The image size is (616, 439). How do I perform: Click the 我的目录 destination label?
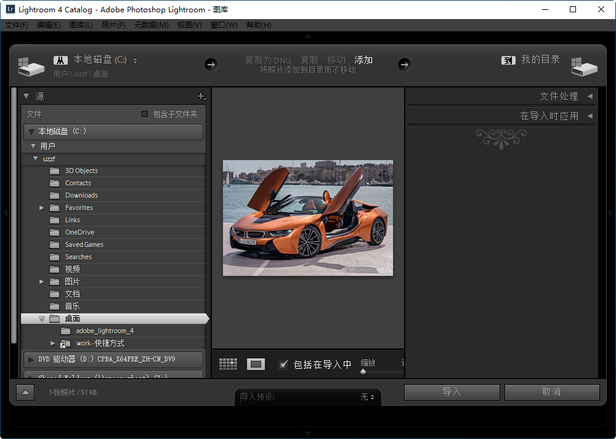[x=541, y=59]
